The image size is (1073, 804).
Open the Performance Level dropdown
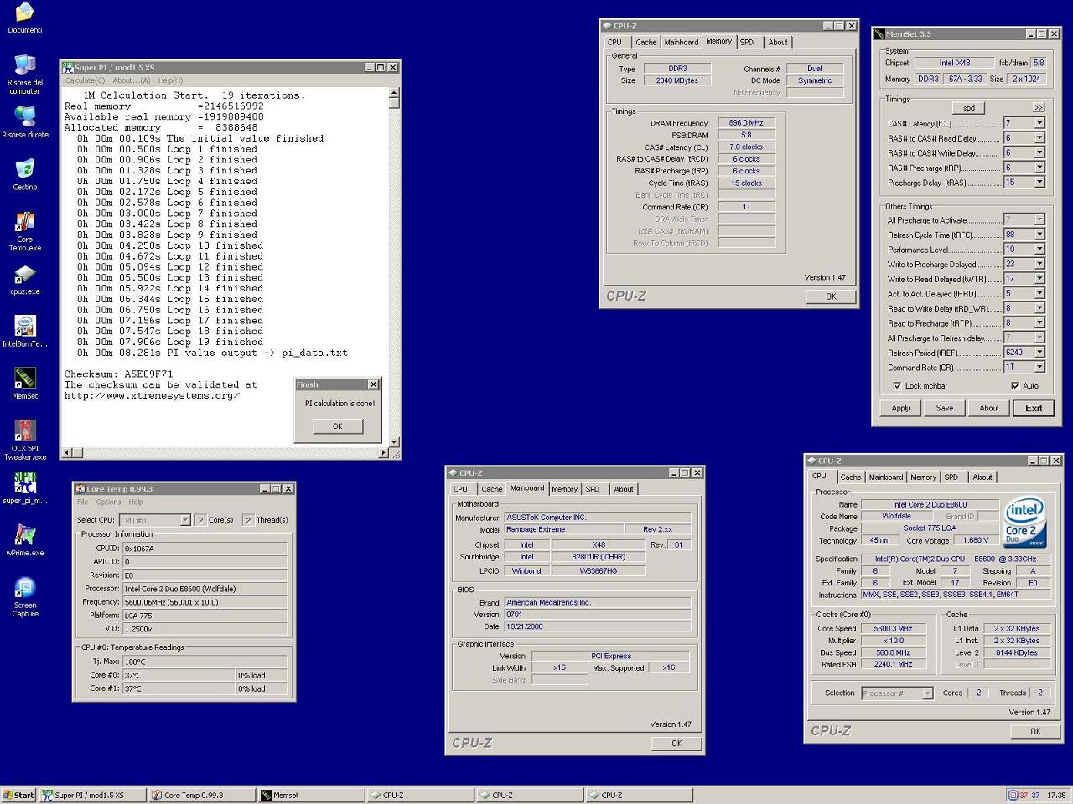pyautogui.click(x=1039, y=249)
